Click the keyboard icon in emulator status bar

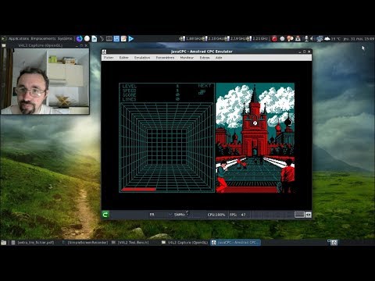coord(299,215)
